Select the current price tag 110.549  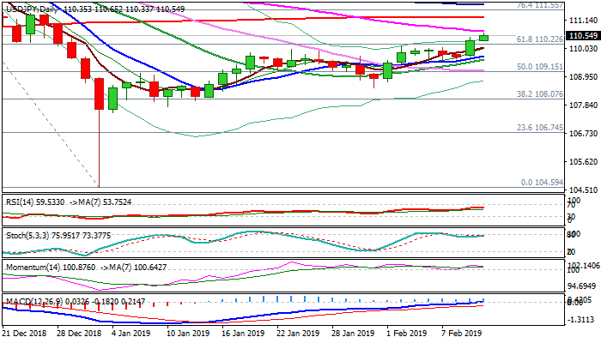584,36
